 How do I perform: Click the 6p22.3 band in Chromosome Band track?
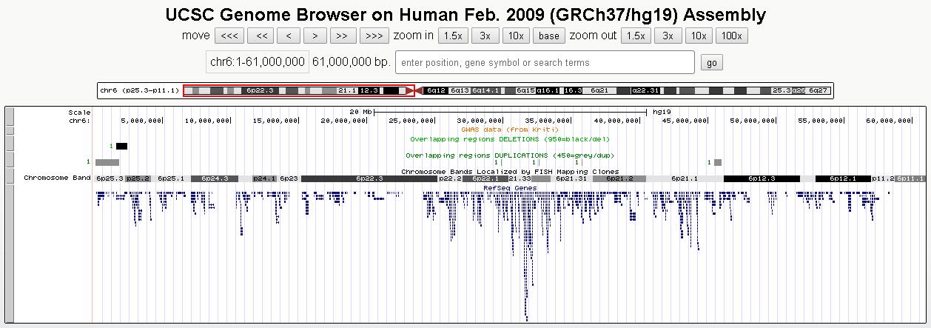point(369,178)
